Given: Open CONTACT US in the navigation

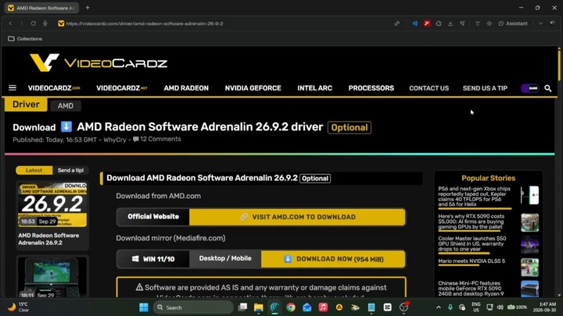Looking at the screenshot, I should coord(429,88).
